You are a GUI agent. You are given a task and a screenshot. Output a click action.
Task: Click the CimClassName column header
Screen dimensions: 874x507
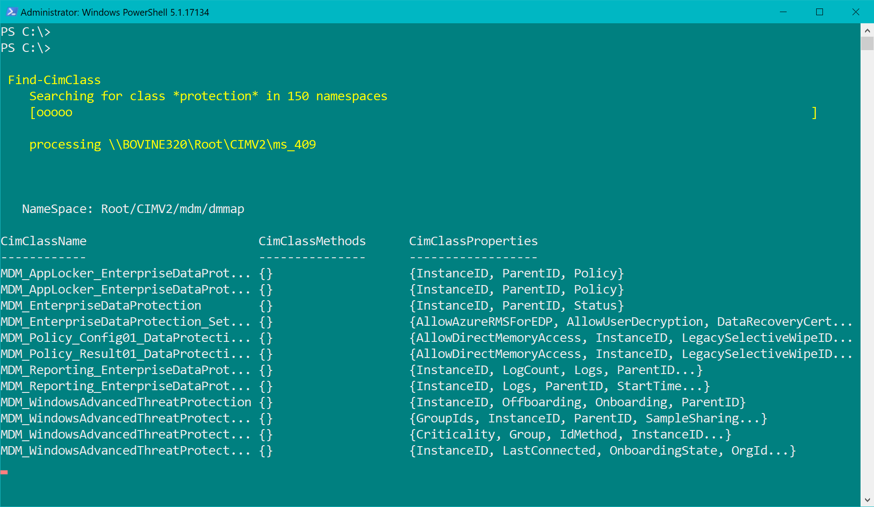tap(43, 241)
